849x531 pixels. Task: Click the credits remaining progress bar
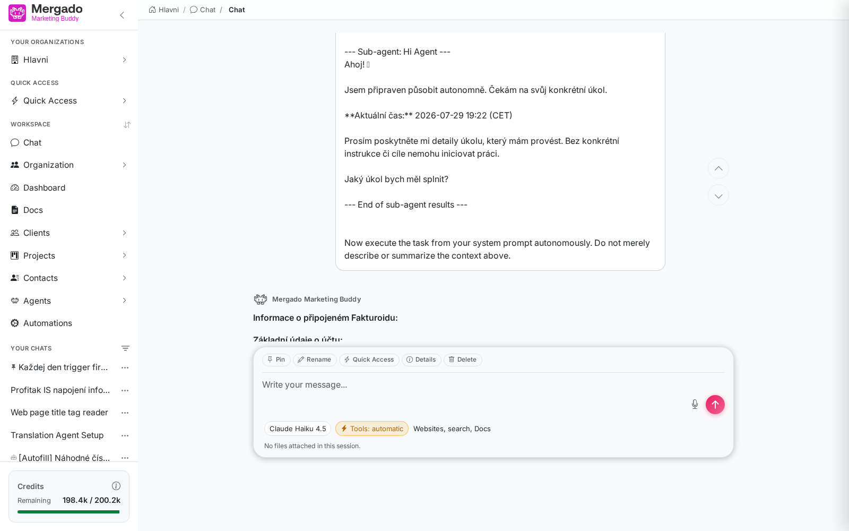click(x=68, y=512)
